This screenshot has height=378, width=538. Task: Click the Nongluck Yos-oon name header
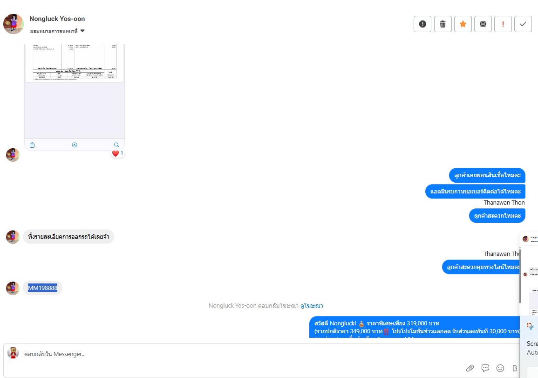(x=57, y=19)
